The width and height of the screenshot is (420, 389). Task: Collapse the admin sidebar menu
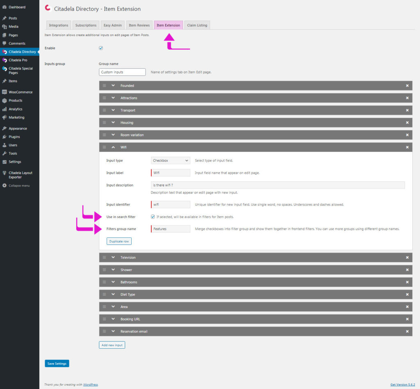tap(16, 186)
